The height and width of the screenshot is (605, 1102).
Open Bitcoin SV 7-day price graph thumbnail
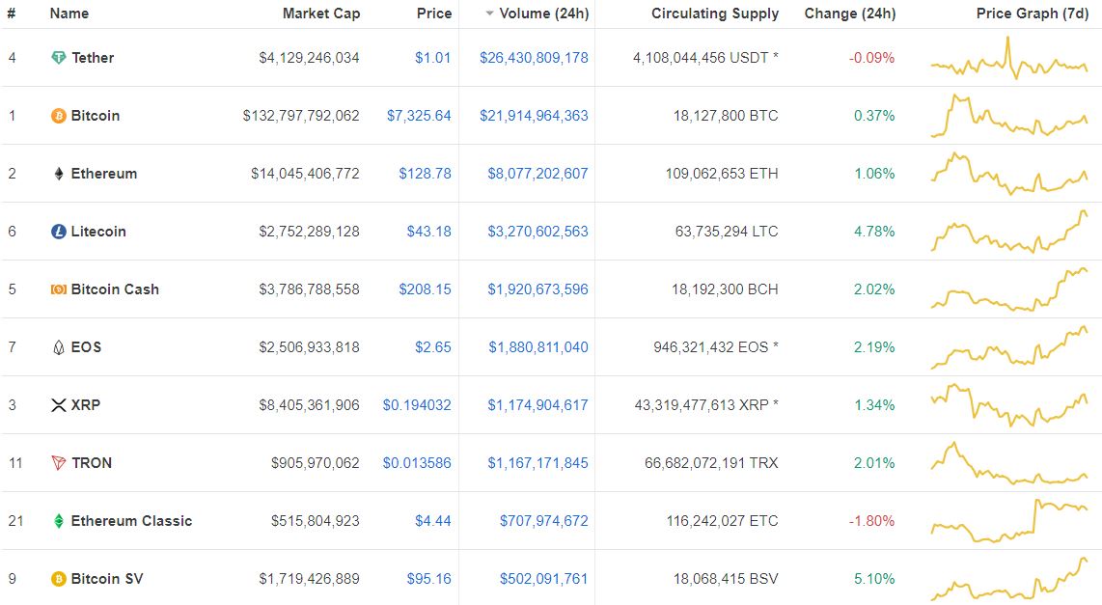point(1009,579)
